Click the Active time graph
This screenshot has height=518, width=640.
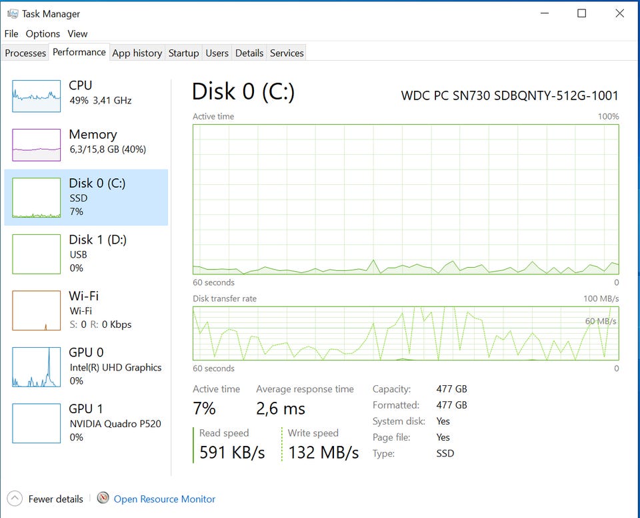[x=406, y=199]
